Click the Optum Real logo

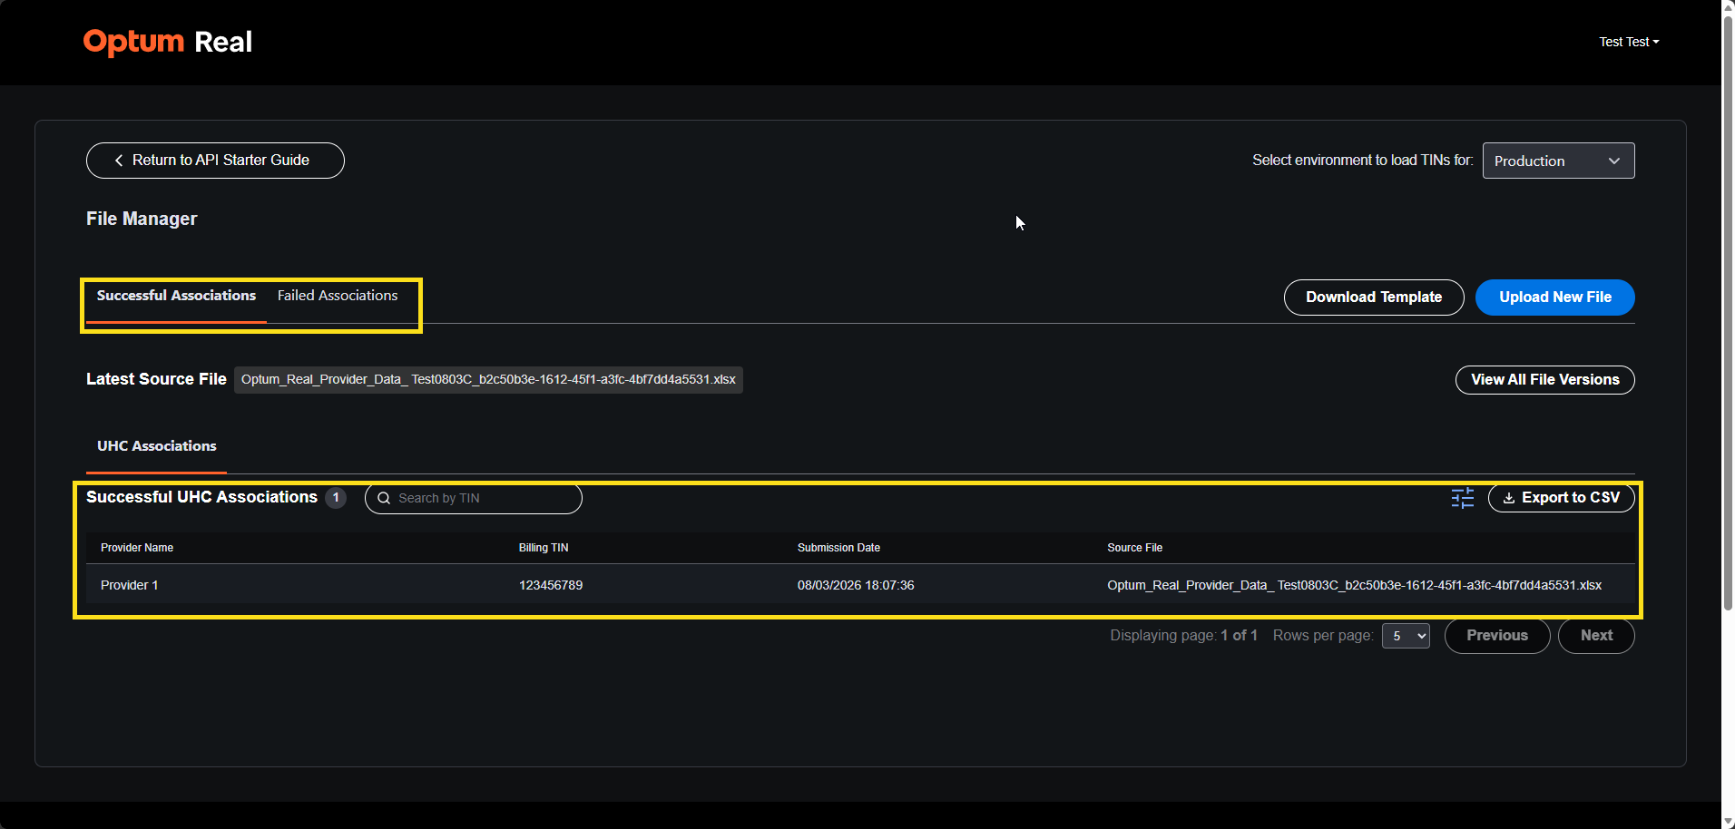point(168,42)
